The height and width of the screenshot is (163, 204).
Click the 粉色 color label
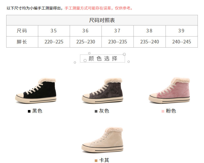tap(171, 111)
